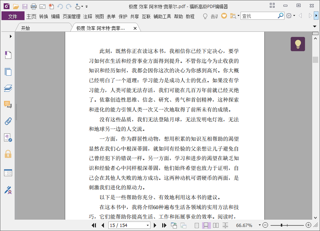Toggle full-screen ribbon mode icon
The height and width of the screenshot is (231, 320).
272,5
